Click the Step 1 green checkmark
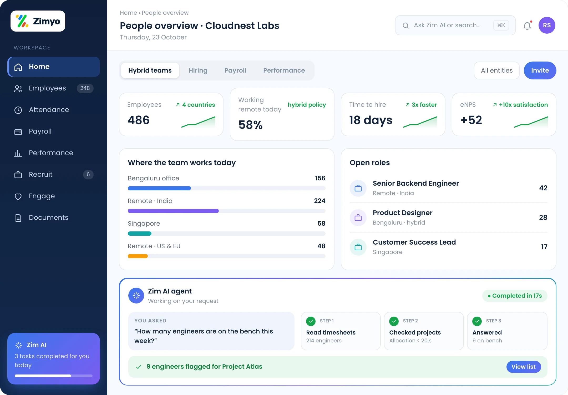Screen dimensions: 568x395 click(311, 321)
